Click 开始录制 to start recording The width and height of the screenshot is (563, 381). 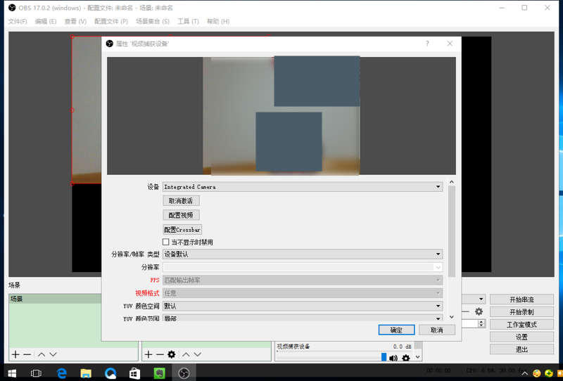(x=521, y=312)
